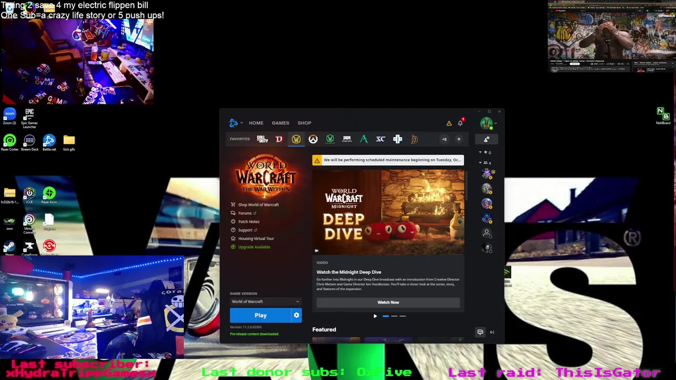Select Call of Duty in favorites bar

click(262, 139)
